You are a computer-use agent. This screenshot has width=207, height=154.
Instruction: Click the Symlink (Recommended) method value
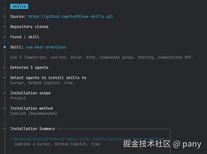tap(34, 114)
